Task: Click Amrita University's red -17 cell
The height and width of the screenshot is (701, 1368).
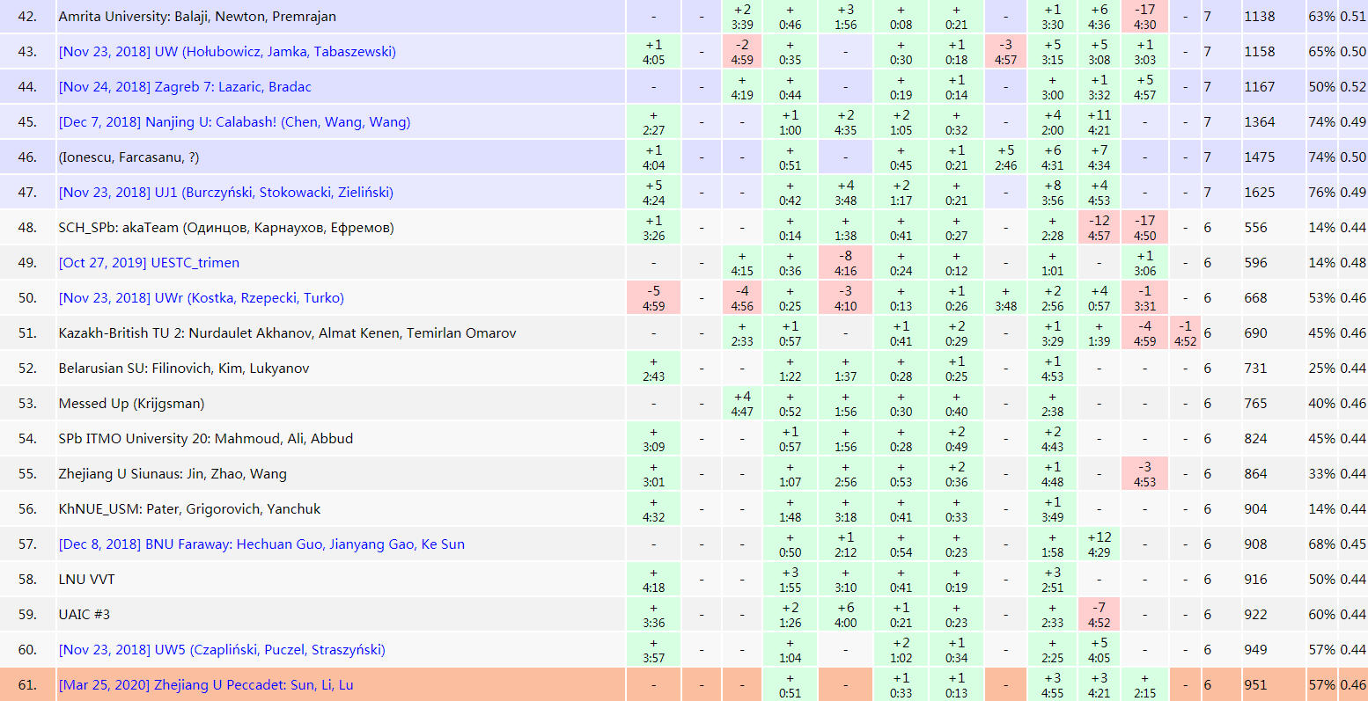Action: [1144, 17]
